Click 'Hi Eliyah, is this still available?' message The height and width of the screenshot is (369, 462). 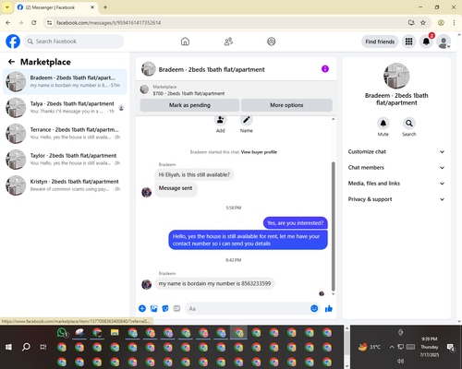click(x=194, y=174)
